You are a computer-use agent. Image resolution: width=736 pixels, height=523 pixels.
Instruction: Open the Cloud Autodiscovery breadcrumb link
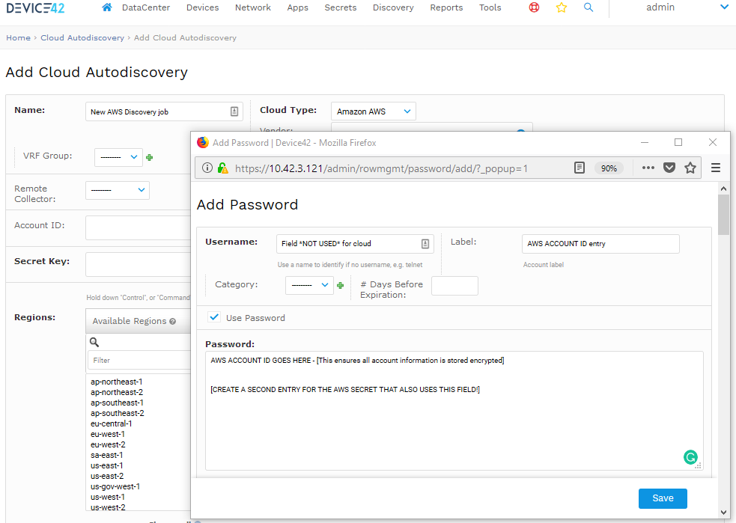pos(82,37)
